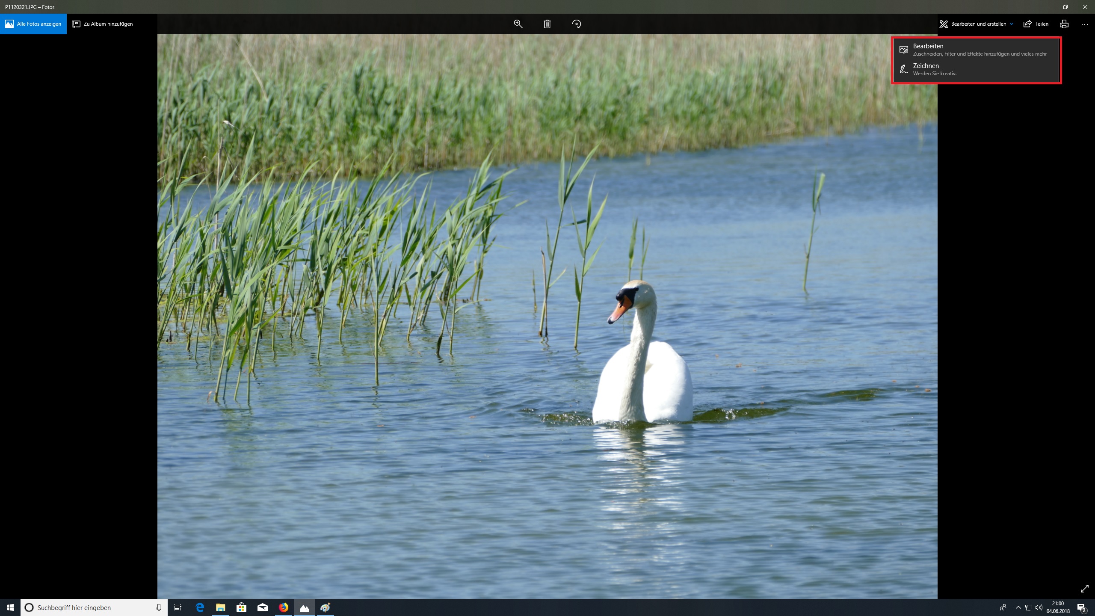
Task: Click Alle Fotos anzeigen button
Action: [33, 24]
